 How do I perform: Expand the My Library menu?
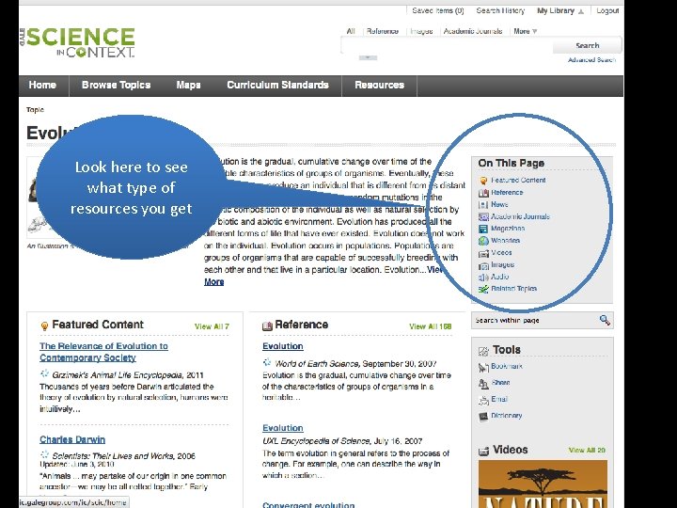point(560,10)
